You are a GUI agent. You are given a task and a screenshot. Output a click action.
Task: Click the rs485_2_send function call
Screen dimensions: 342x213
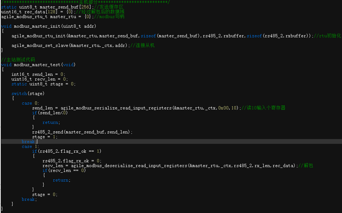(x=48, y=132)
